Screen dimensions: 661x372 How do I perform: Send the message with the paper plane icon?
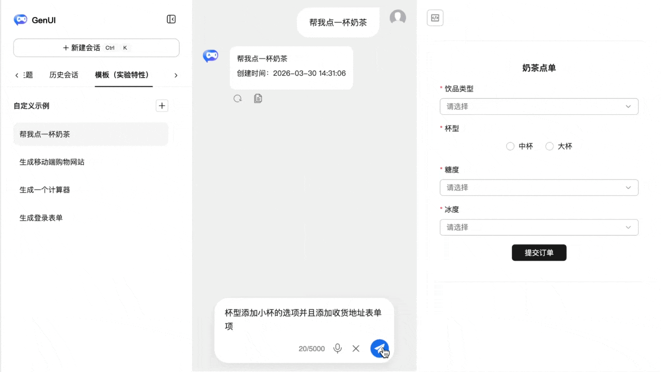[x=380, y=348]
